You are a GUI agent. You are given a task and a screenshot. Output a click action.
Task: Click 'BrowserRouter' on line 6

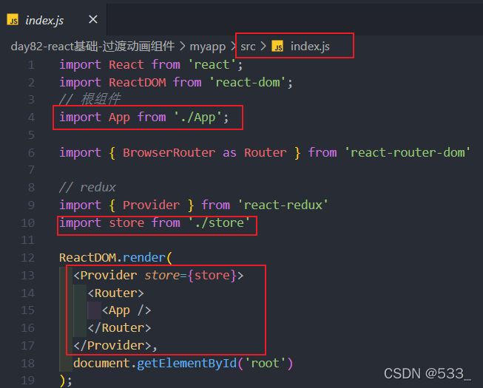(169, 153)
